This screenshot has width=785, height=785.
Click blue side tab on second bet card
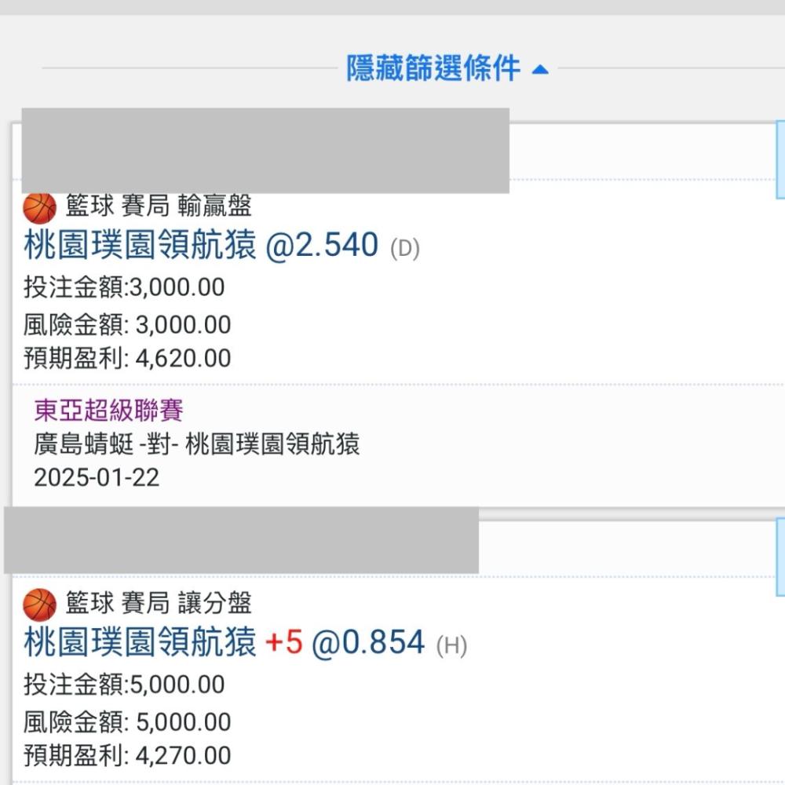(780, 557)
